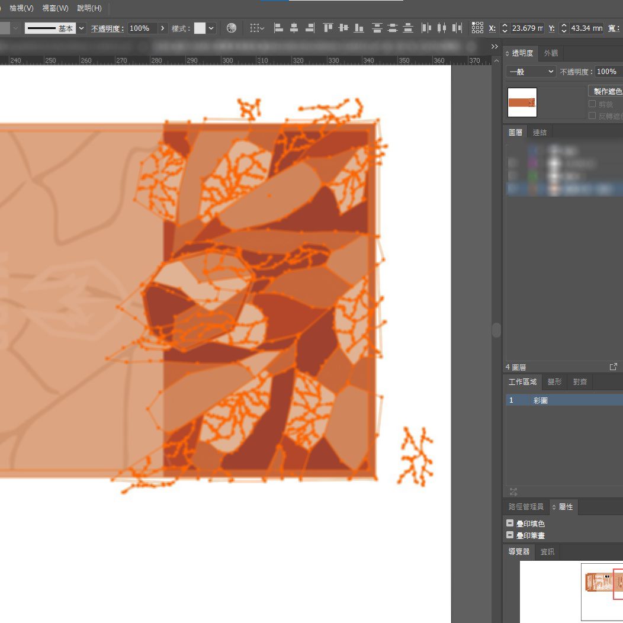Click the horizontal distribute center icon

tap(441, 28)
